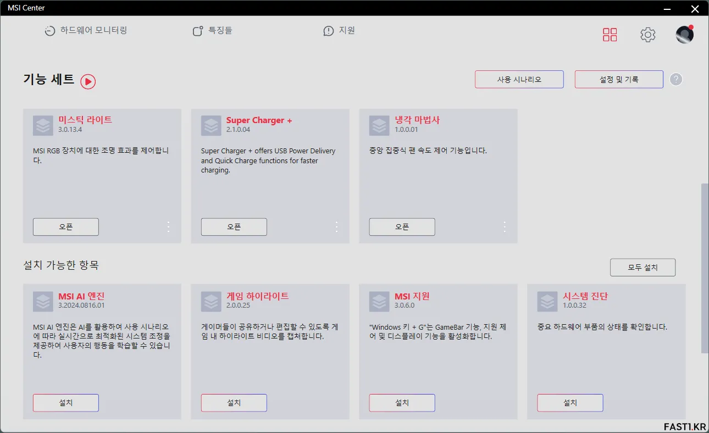Click the user profile avatar
This screenshot has width=709, height=433.
pyautogui.click(x=684, y=35)
